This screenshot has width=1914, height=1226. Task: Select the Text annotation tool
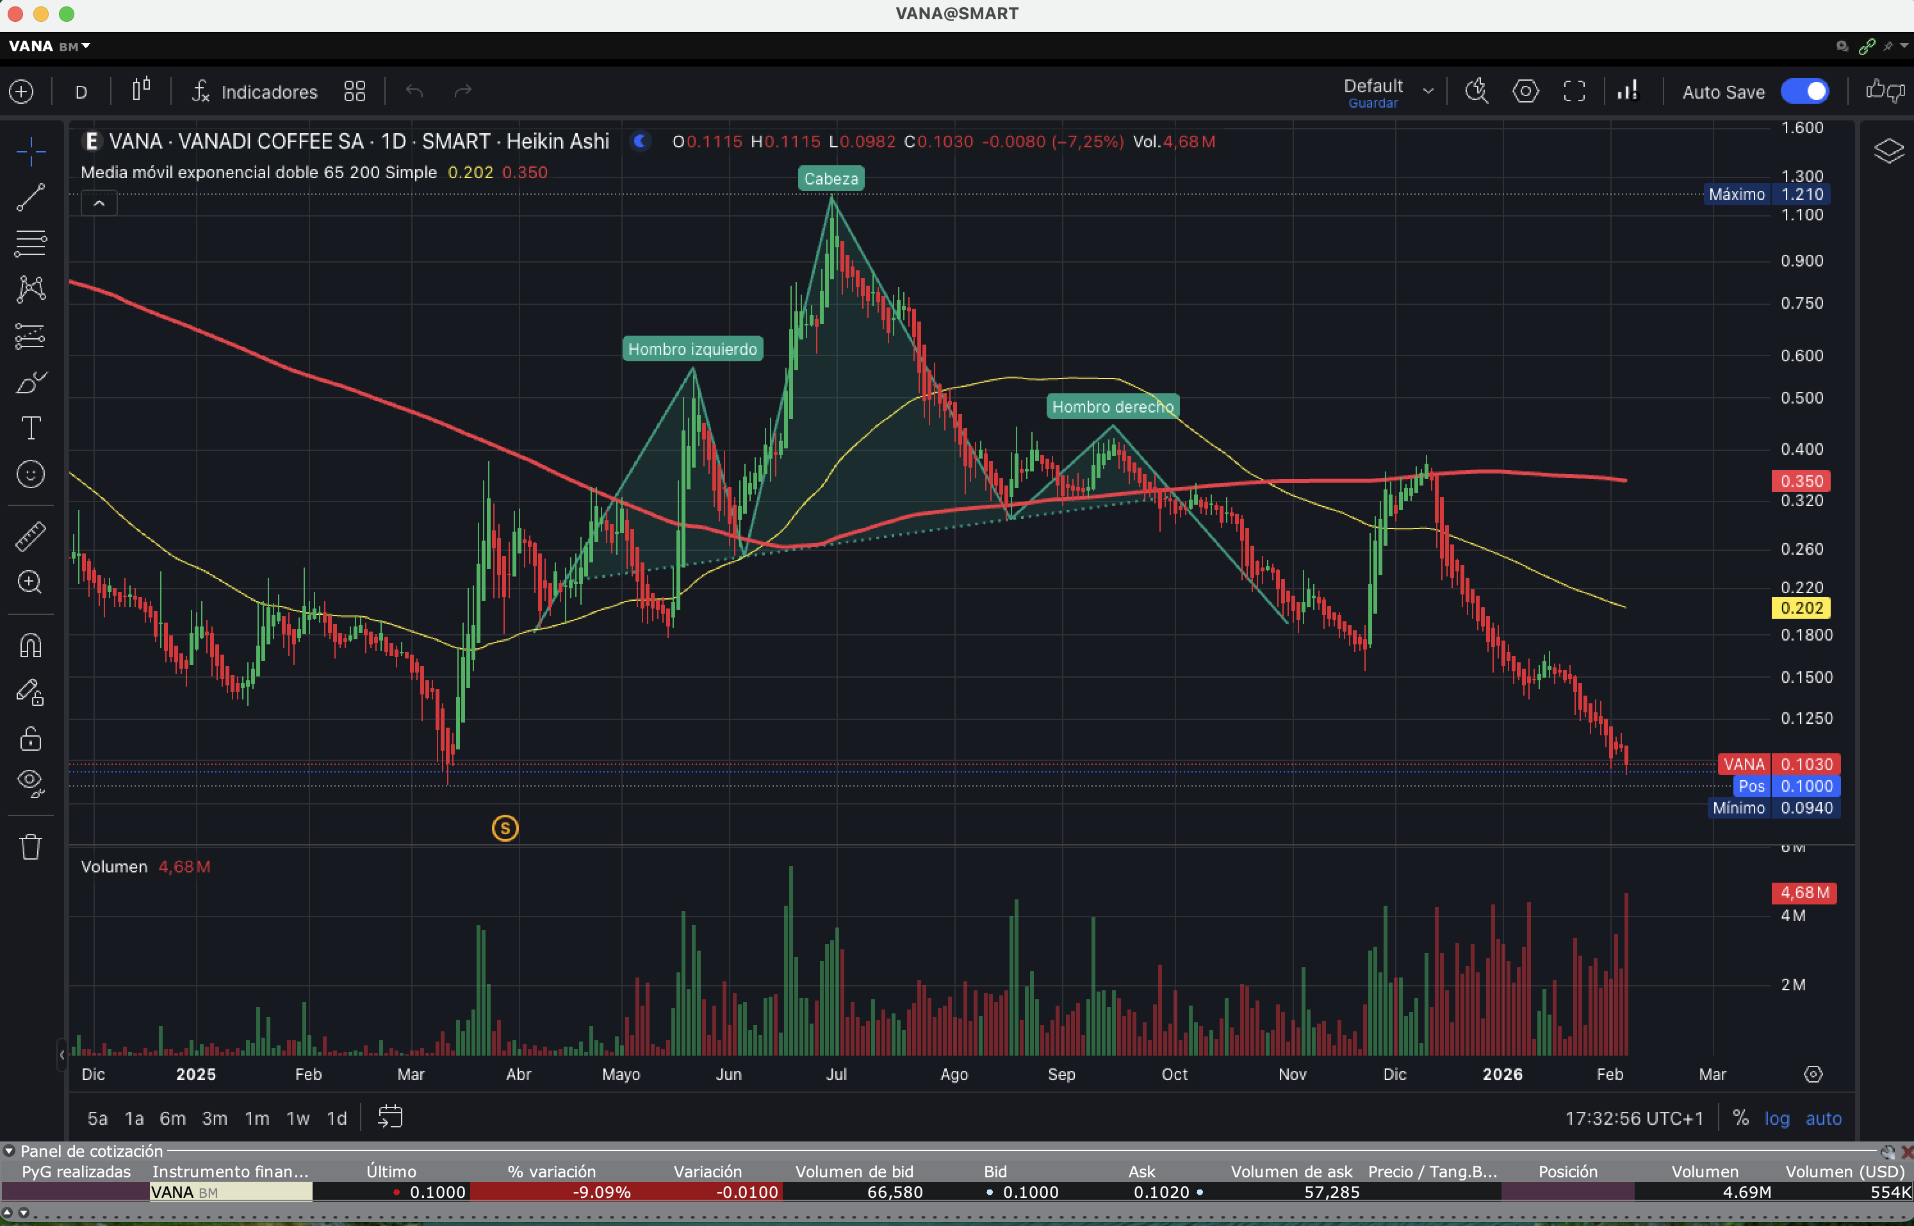tap(30, 429)
